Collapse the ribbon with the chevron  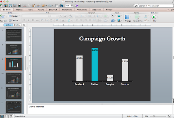click(168, 10)
